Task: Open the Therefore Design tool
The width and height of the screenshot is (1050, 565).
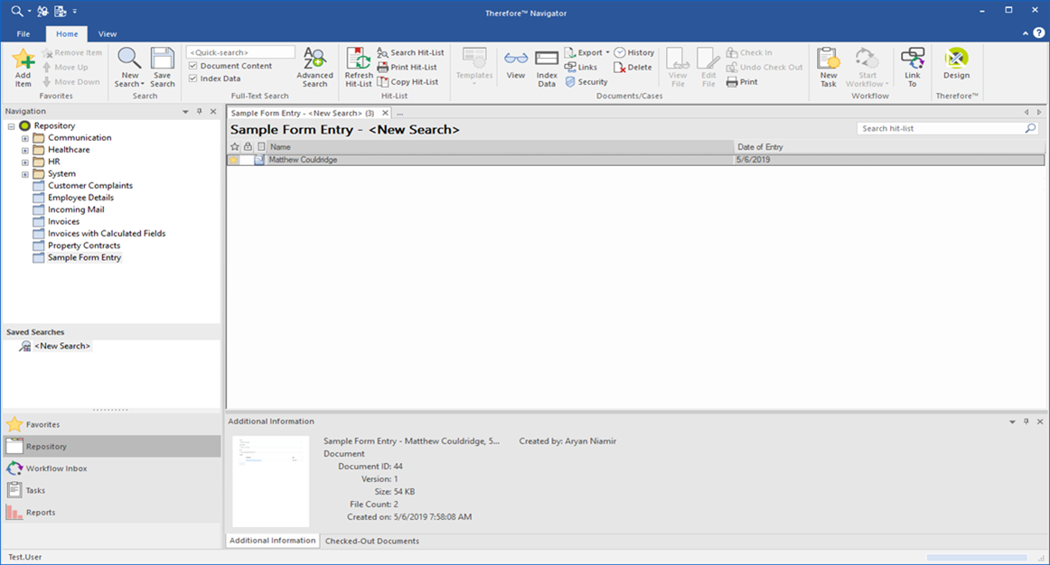Action: coord(956,65)
